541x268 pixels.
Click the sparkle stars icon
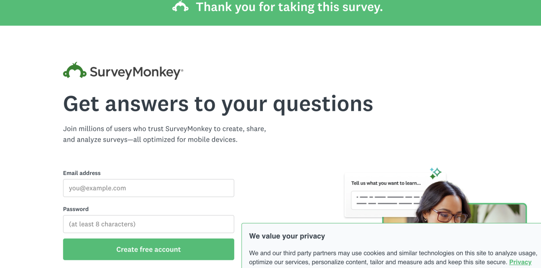(x=435, y=173)
